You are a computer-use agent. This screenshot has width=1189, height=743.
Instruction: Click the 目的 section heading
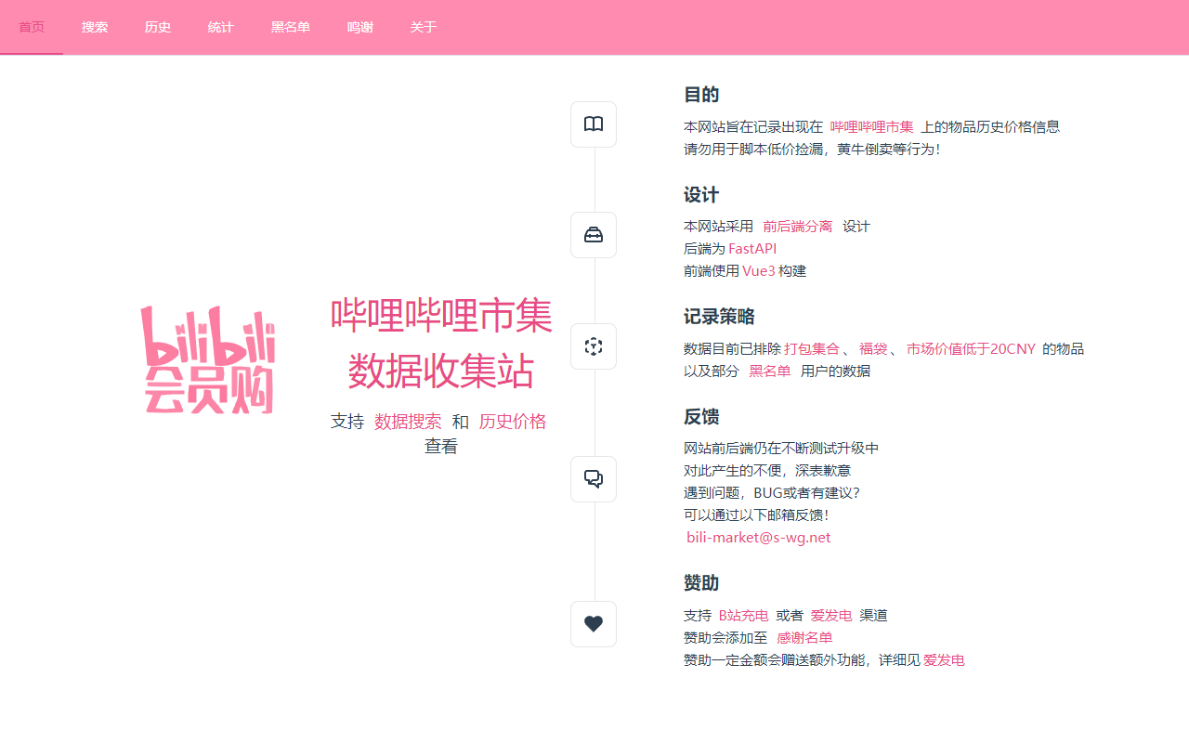(x=701, y=95)
